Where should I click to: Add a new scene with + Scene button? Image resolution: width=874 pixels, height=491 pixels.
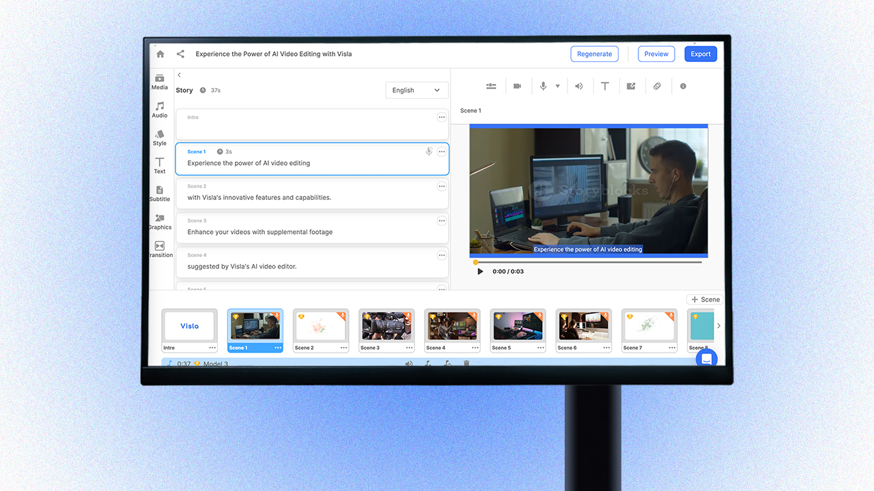pyautogui.click(x=705, y=299)
